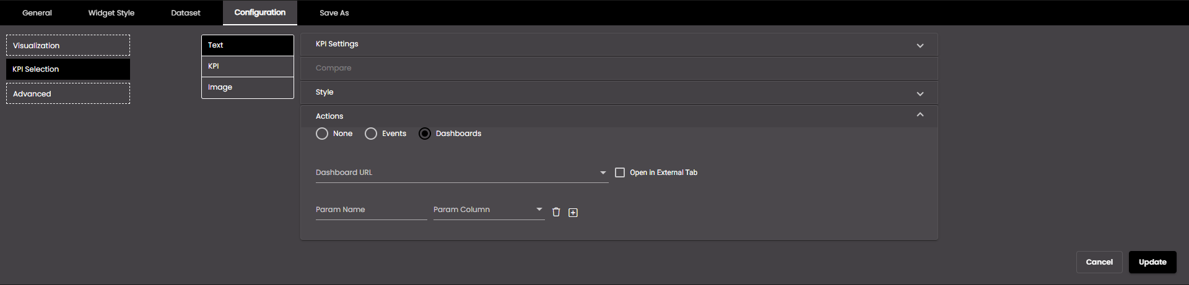Select KPI Selection in sidebar

(x=68, y=69)
